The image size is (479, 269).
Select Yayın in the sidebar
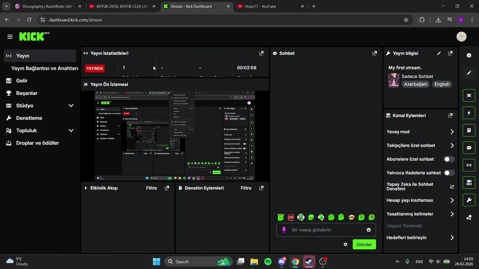point(40,56)
